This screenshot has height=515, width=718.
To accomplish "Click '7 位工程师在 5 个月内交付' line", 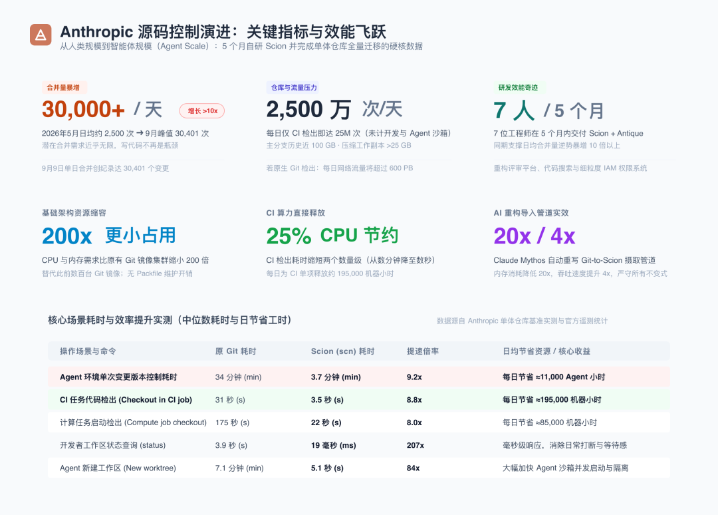I will click(568, 133).
